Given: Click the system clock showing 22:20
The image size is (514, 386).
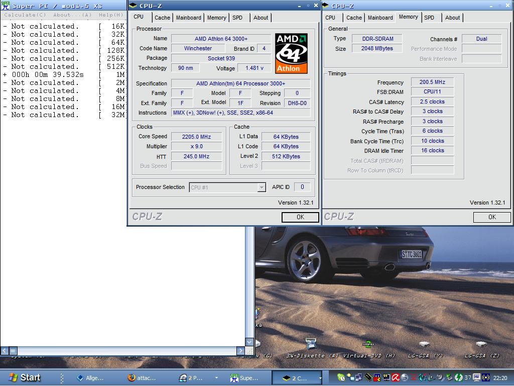Looking at the screenshot, I should [x=500, y=377].
